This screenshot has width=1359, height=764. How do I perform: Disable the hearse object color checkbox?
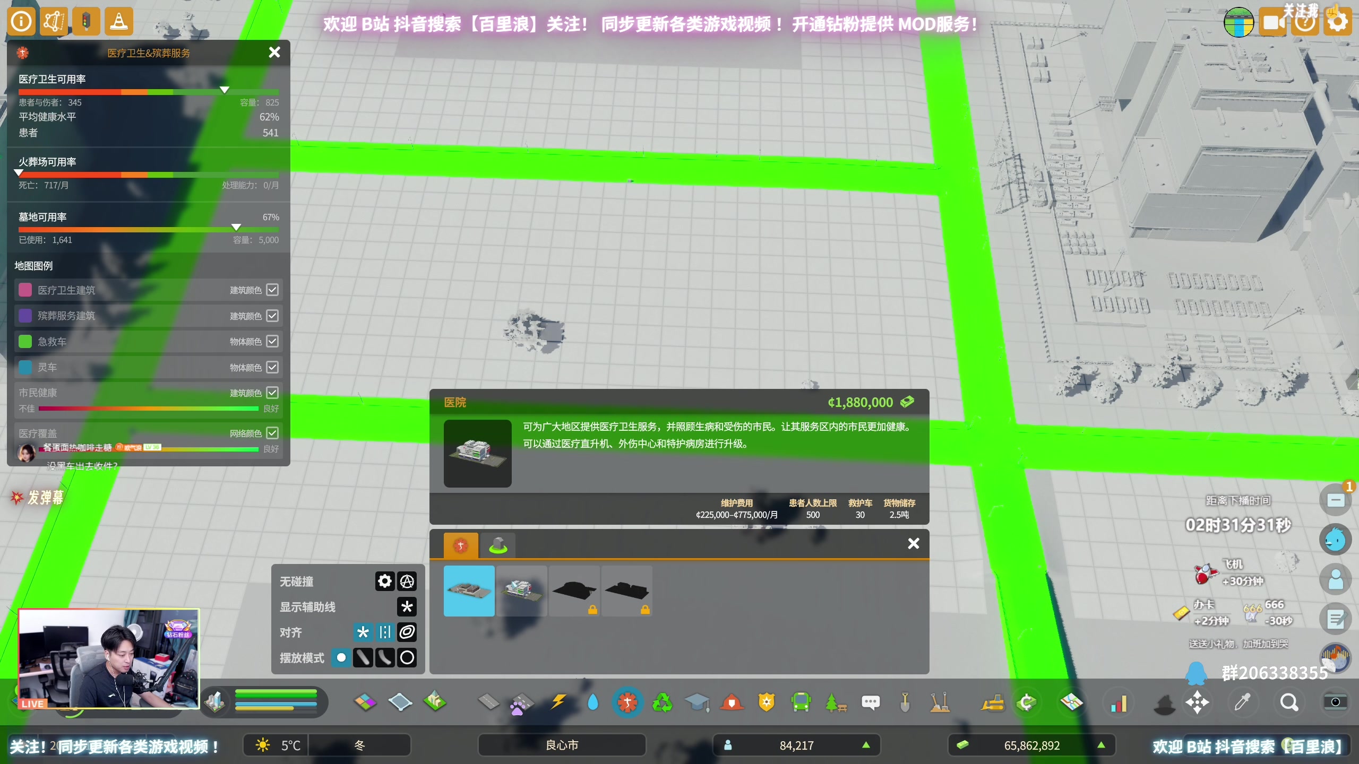coord(272,367)
